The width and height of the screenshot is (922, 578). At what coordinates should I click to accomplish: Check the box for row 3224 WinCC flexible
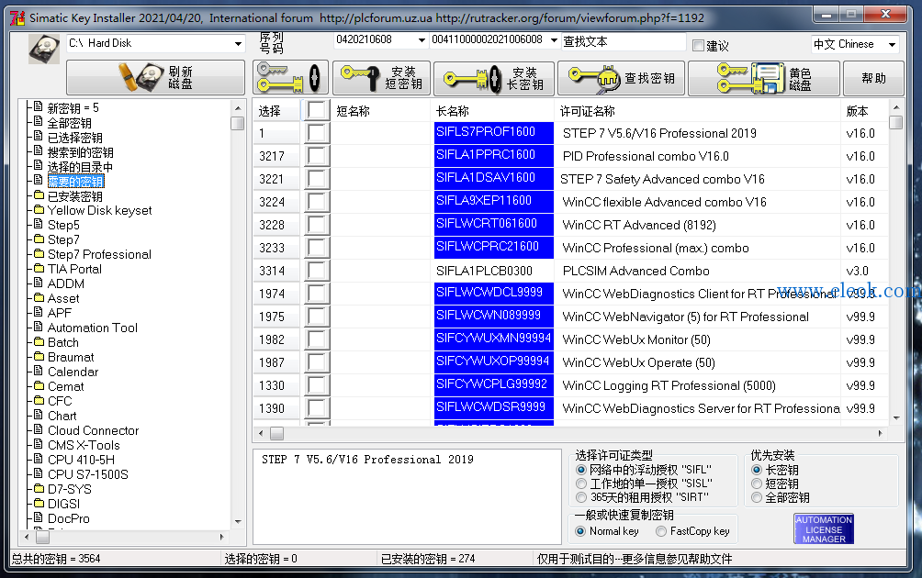tap(316, 202)
